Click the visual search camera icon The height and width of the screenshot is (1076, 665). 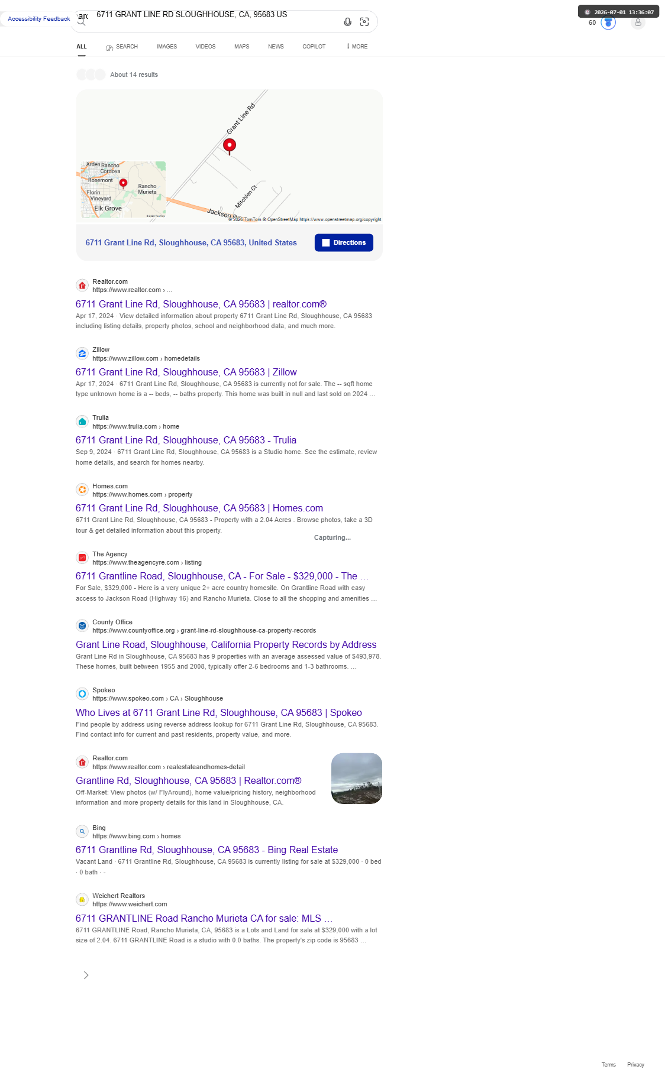click(x=364, y=22)
